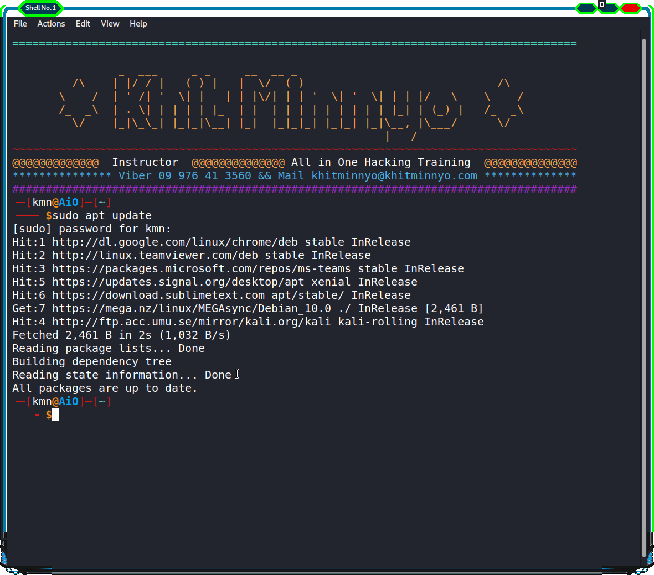654x575 pixels.
Task: Minimize the terminal with the left hexagon button
Action: [586, 8]
